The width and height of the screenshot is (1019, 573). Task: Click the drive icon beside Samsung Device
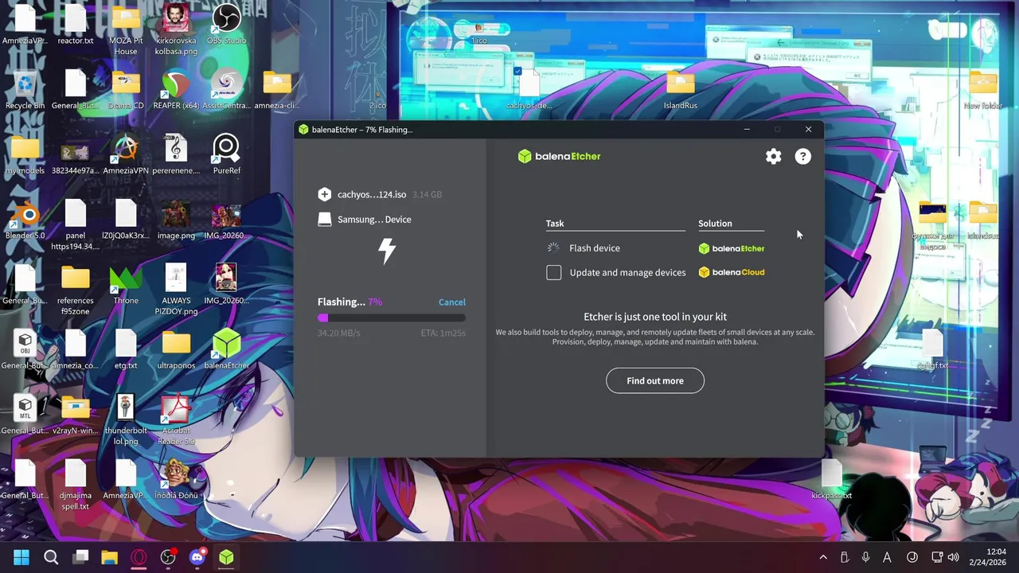(324, 219)
